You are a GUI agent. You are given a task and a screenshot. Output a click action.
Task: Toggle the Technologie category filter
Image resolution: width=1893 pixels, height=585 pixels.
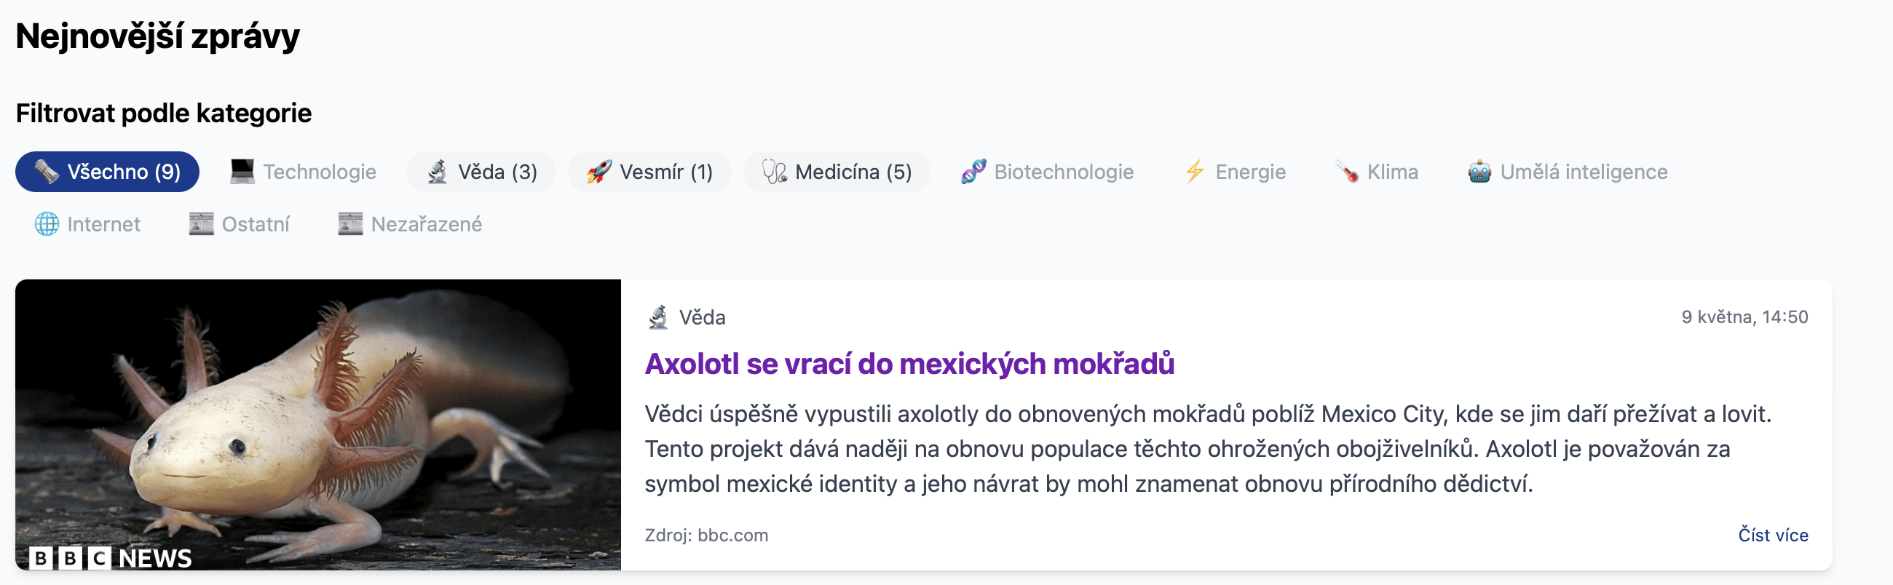303,171
